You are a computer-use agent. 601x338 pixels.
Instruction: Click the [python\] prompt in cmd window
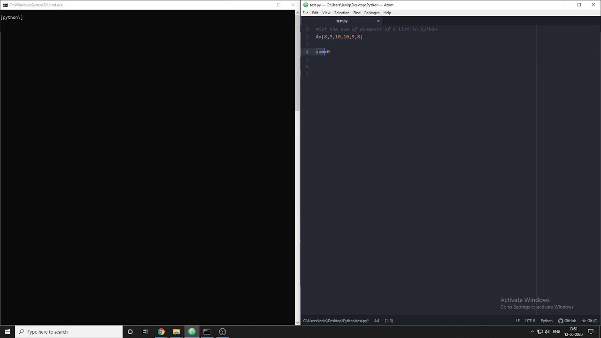[x=12, y=17]
